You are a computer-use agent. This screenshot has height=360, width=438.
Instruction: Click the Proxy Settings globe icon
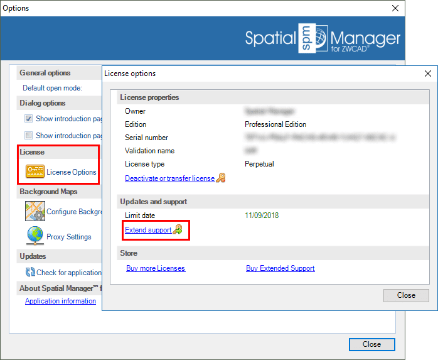35,237
